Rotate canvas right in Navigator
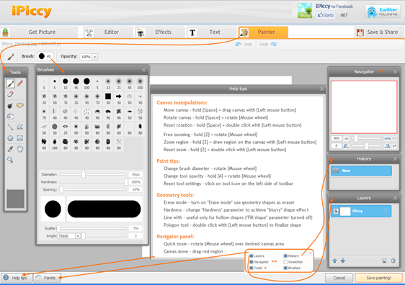Image resolution: width=405 pixels, height=285 pixels. 387,146
